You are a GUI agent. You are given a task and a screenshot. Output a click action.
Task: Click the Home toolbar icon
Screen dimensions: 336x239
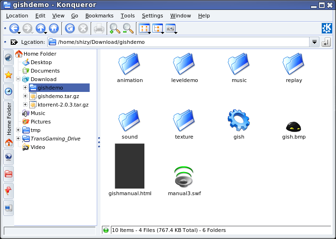pyautogui.click(x=54, y=28)
